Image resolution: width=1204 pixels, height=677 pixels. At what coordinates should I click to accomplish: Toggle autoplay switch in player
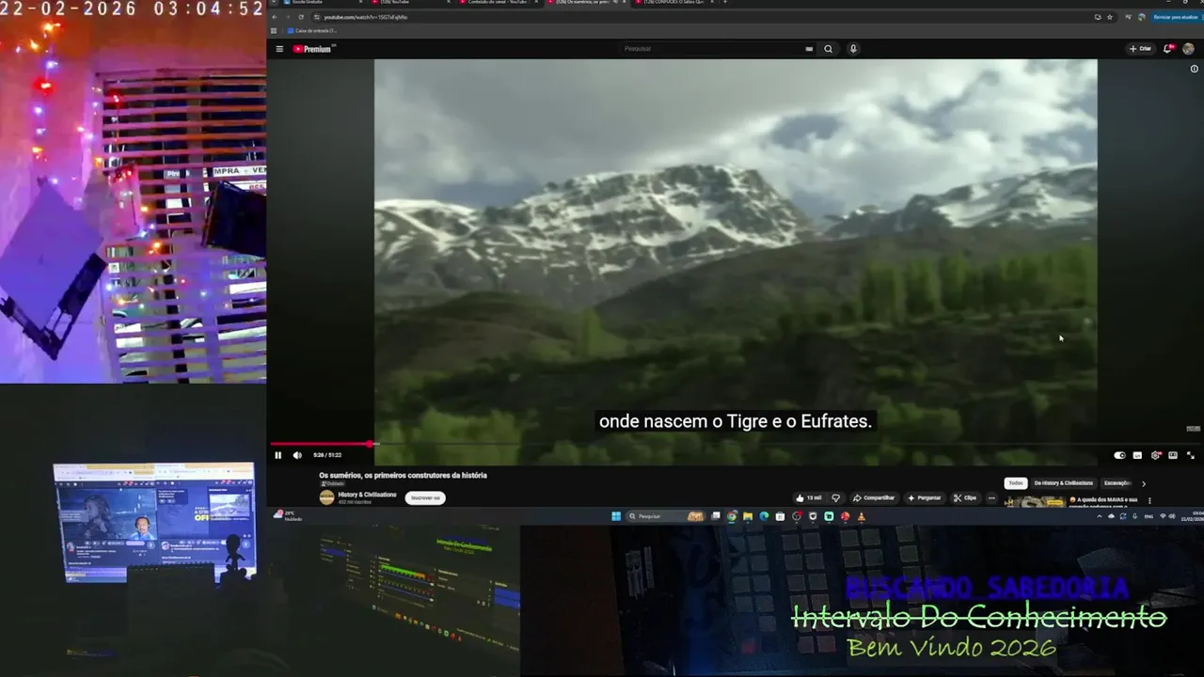[x=1119, y=455]
